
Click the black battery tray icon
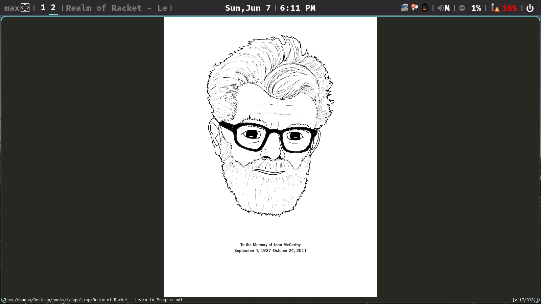tap(425, 7)
